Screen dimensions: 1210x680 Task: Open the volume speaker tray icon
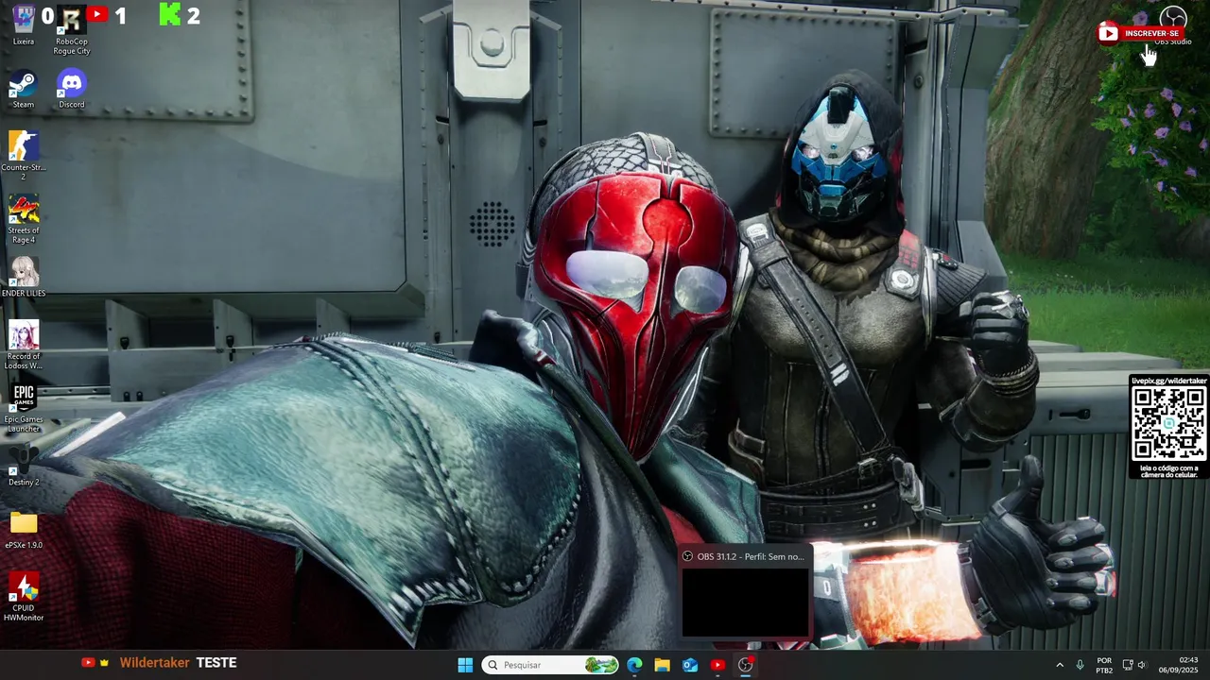click(x=1142, y=665)
